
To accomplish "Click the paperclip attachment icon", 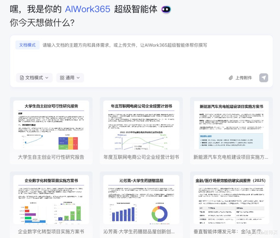I will 231,78.
